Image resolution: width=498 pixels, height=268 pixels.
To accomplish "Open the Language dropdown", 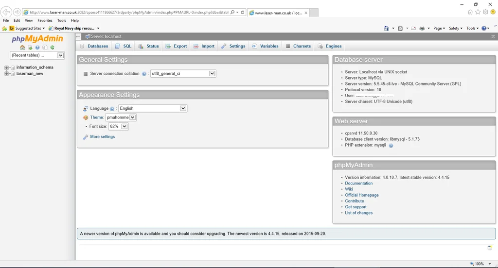I will 152,108.
